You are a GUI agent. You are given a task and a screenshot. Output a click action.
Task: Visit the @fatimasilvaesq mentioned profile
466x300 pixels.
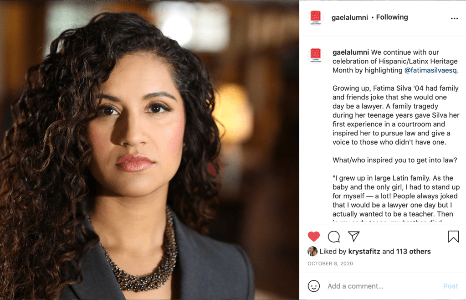pos(430,70)
